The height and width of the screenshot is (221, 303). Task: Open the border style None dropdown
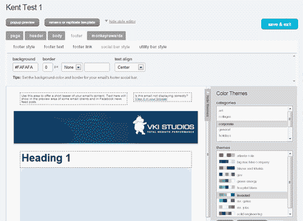72,67
